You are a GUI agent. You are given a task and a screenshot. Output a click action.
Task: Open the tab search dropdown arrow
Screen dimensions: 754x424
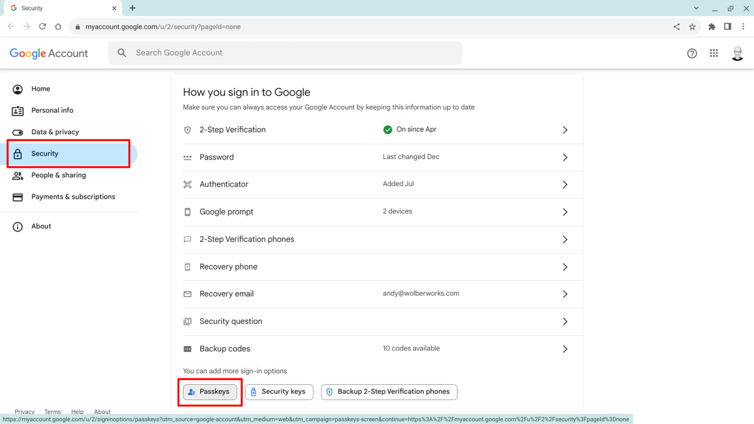[696, 8]
